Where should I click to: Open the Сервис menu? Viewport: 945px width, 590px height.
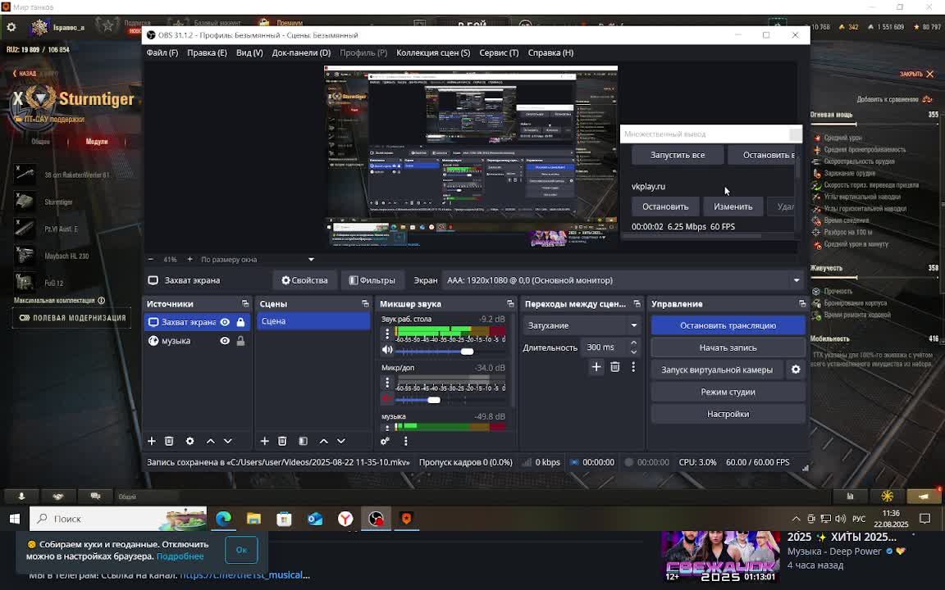coord(499,53)
